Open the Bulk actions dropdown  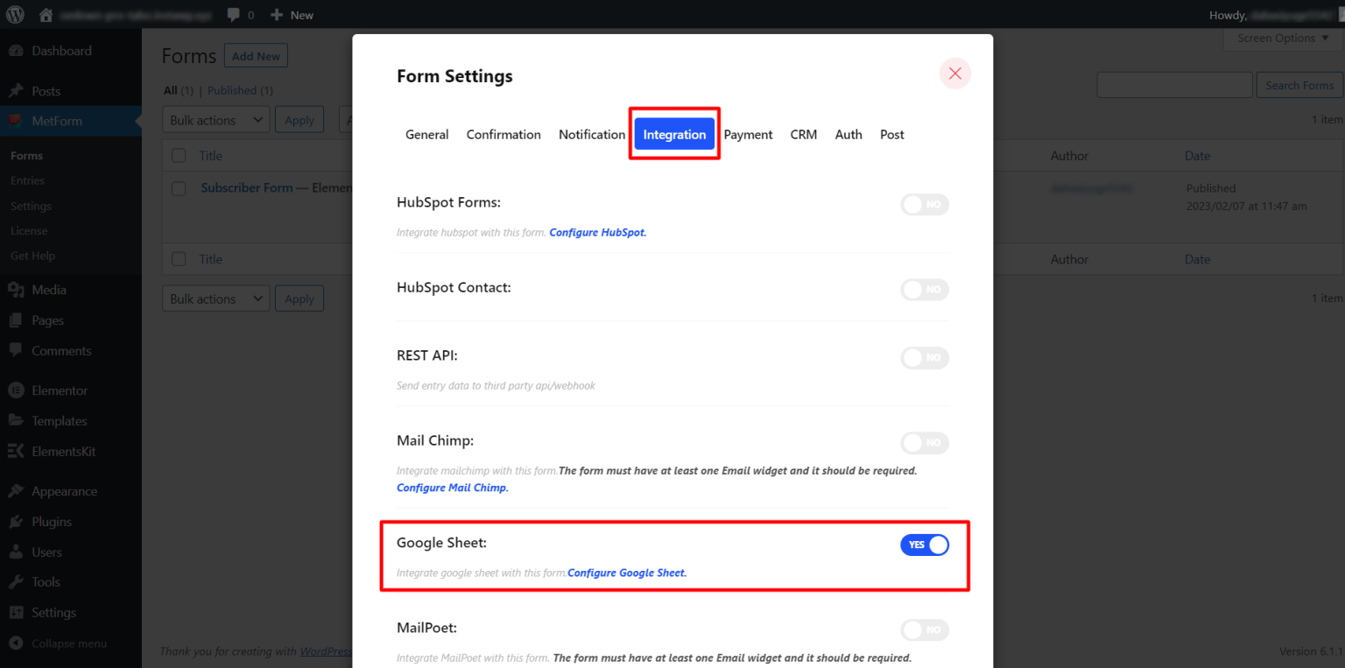[x=215, y=119]
